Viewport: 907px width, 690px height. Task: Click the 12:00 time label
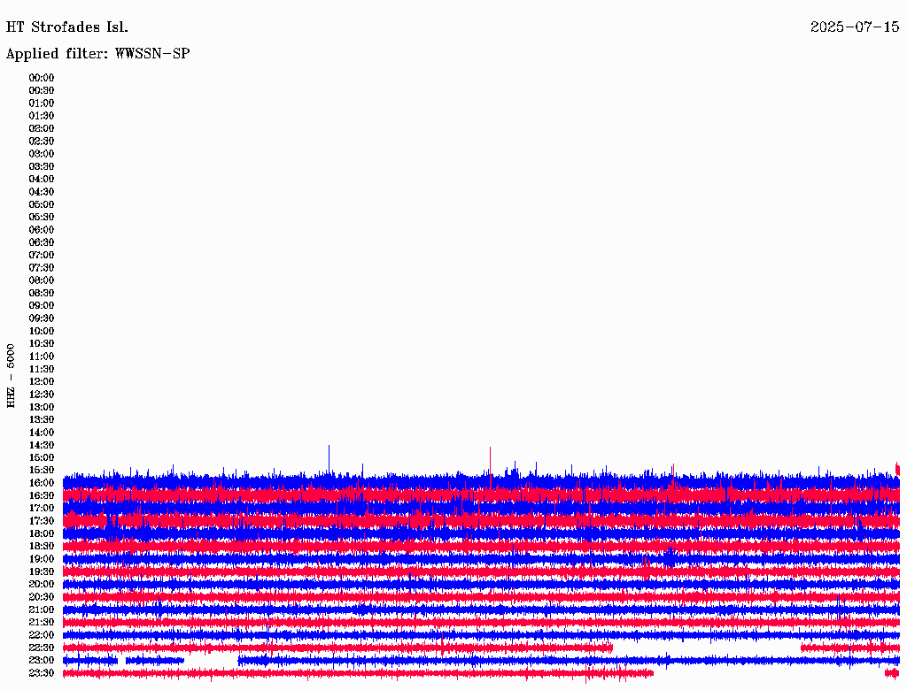click(42, 382)
